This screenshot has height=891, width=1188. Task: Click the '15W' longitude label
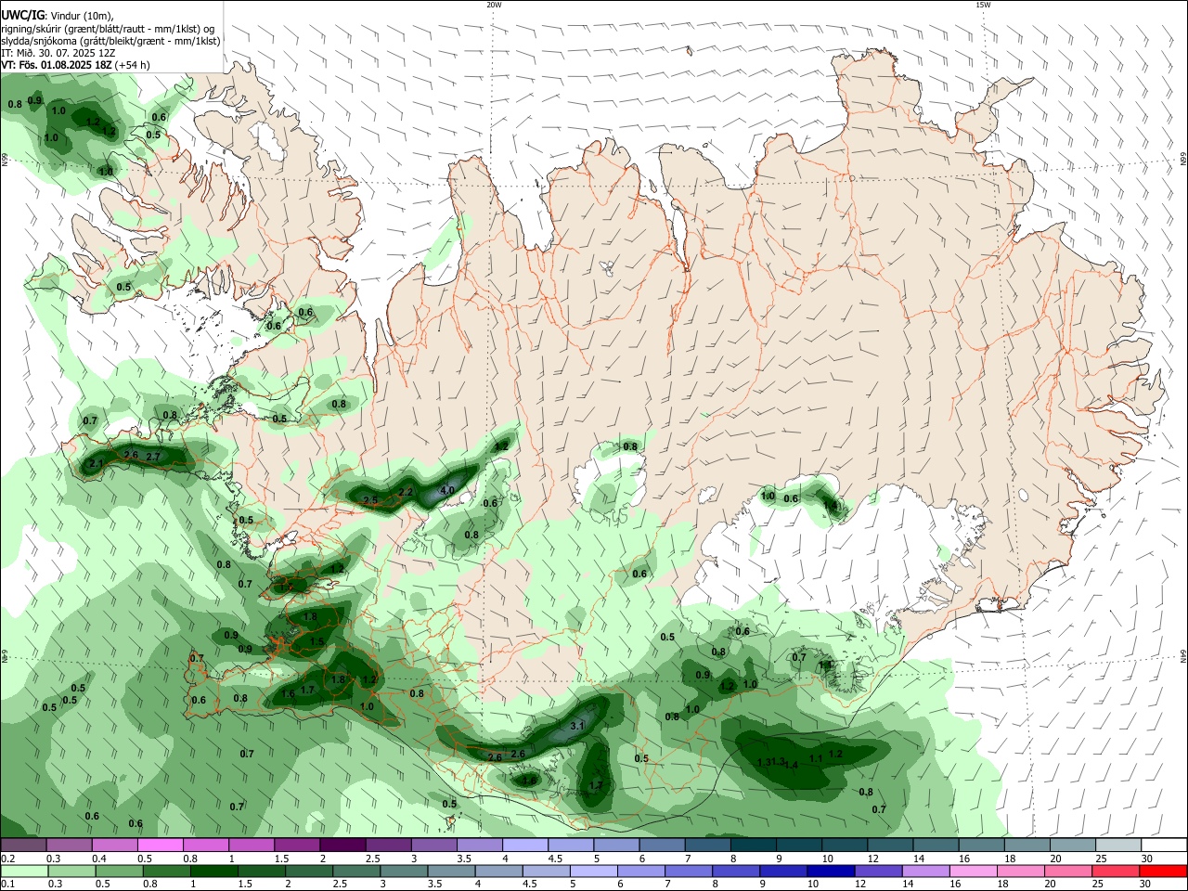[982, 5]
